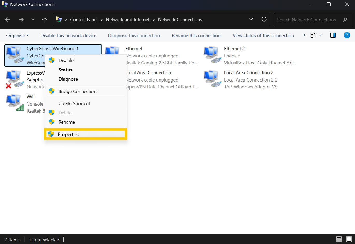This screenshot has height=244, width=355.
Task: Show more toolbar commands chevron
Action: point(304,35)
